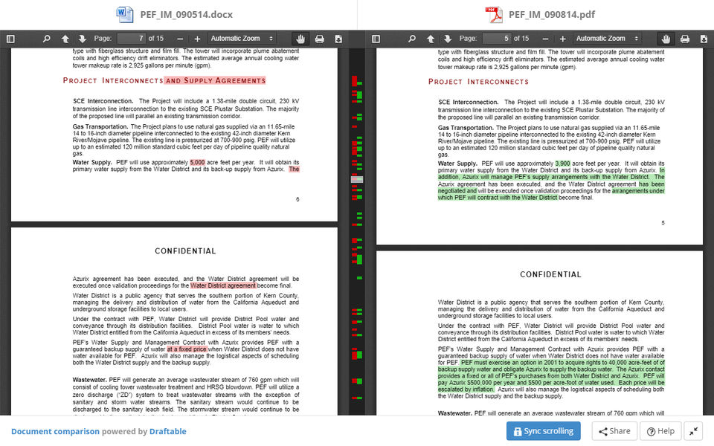The height and width of the screenshot is (446, 714).
Task: Print the left docx document
Action: pyautogui.click(x=320, y=39)
